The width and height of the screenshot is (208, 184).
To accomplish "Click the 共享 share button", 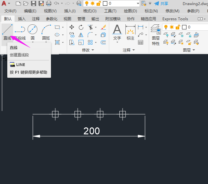I will coord(161,3).
